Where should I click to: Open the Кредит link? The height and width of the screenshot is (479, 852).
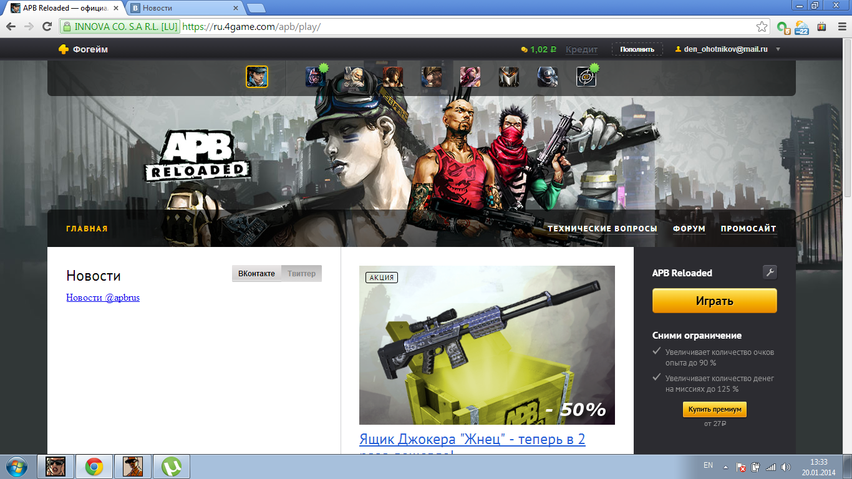click(582, 49)
